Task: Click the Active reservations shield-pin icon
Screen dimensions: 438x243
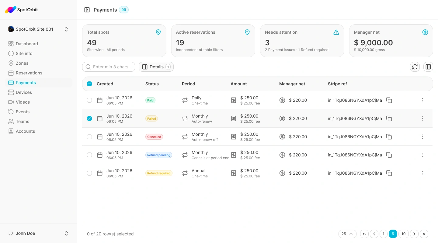Action: coord(247,32)
